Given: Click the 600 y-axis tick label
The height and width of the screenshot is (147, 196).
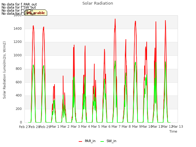Looking at the screenshot, I should (19, 82).
